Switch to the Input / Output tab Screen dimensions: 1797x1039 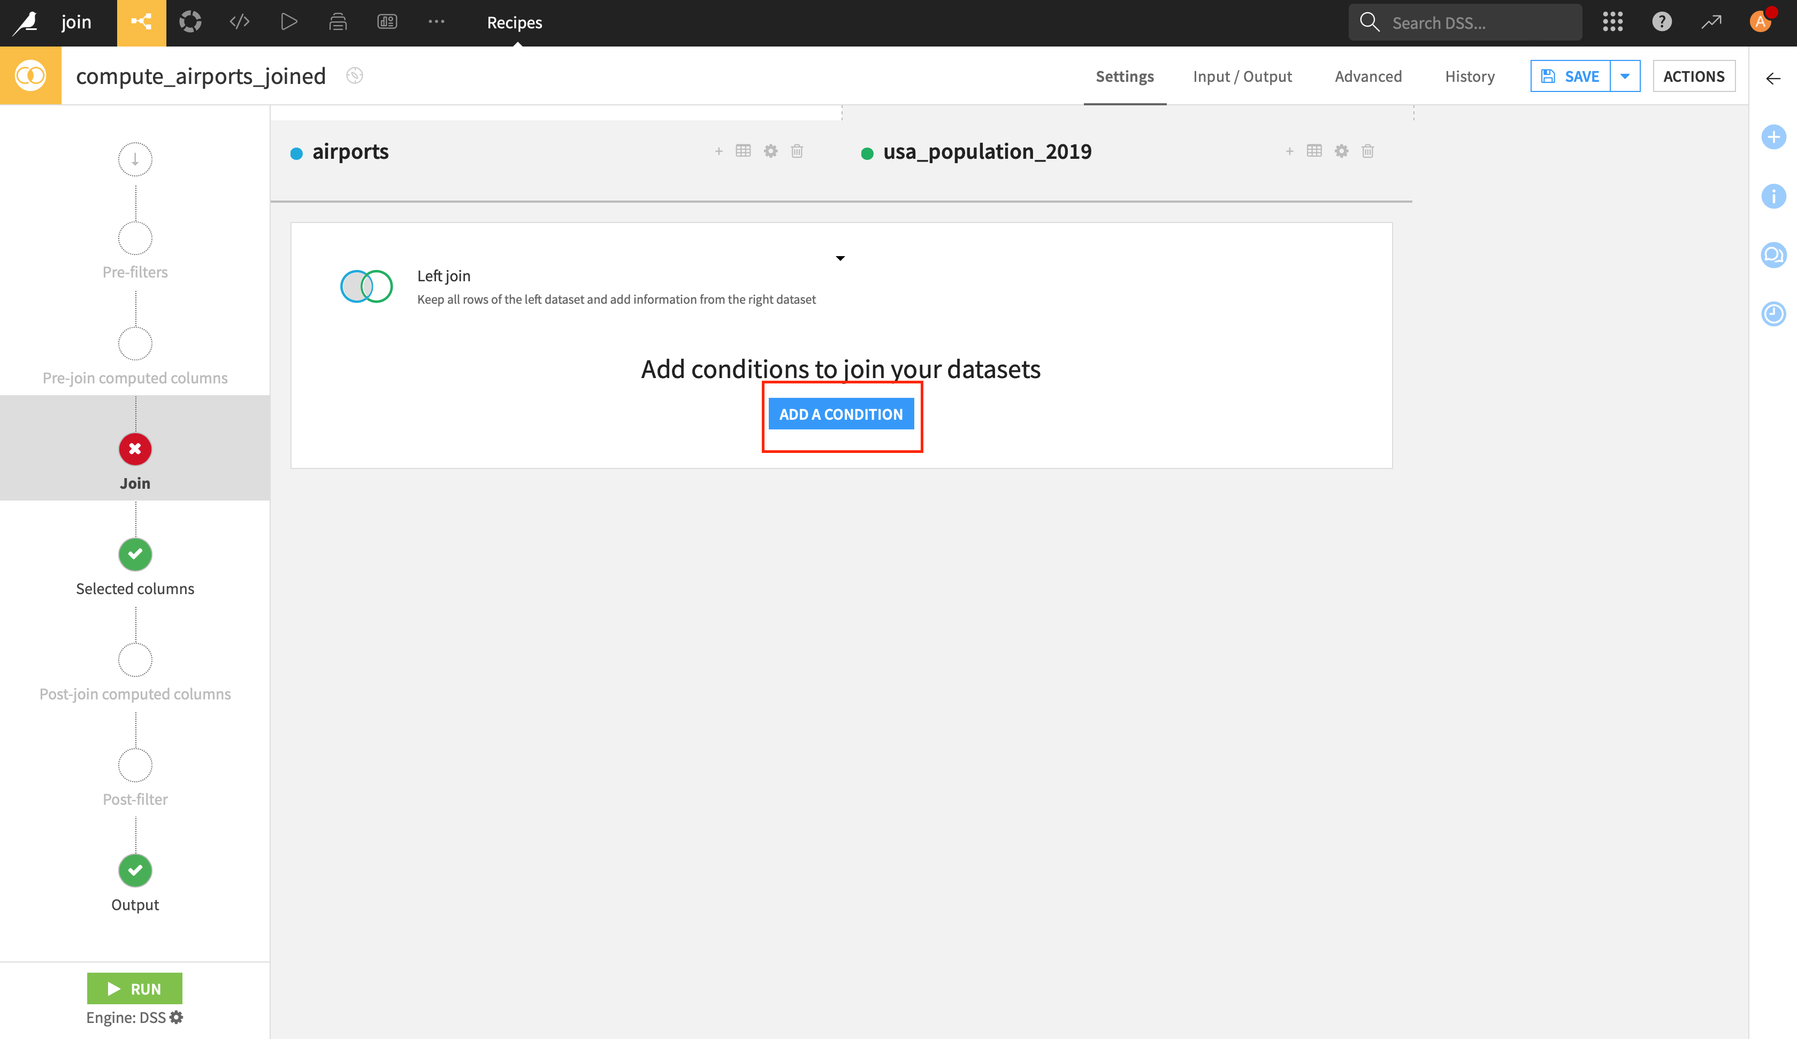pyautogui.click(x=1242, y=76)
